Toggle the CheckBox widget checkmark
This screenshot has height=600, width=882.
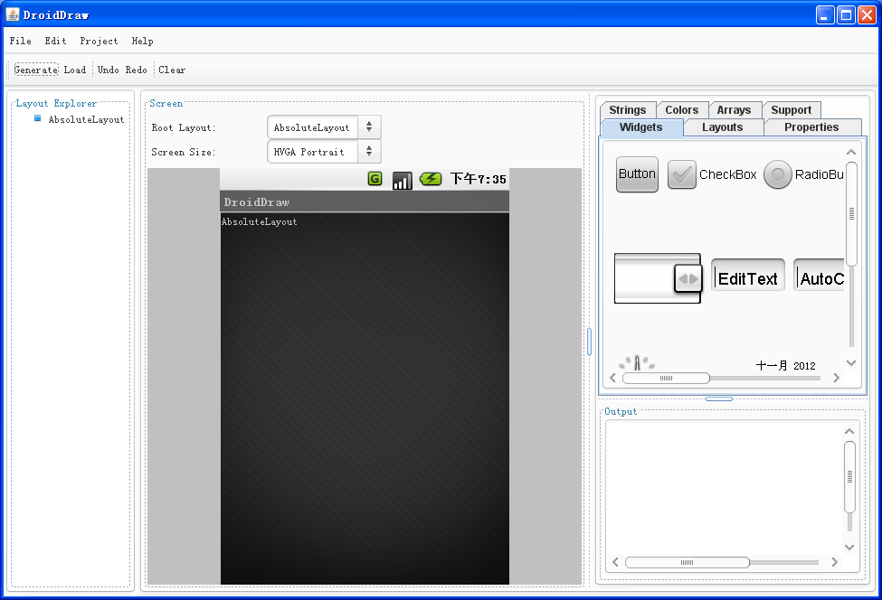tap(682, 174)
